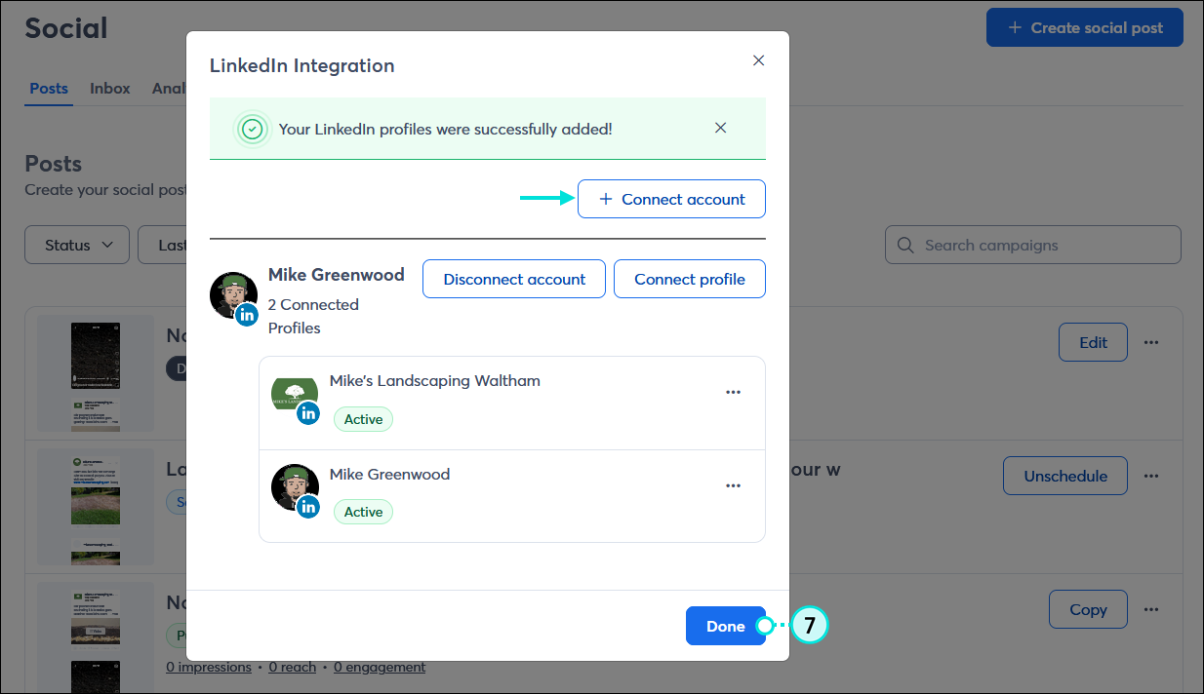Image resolution: width=1204 pixels, height=694 pixels.
Task: Click the Search campaigns field
Action: (1033, 245)
